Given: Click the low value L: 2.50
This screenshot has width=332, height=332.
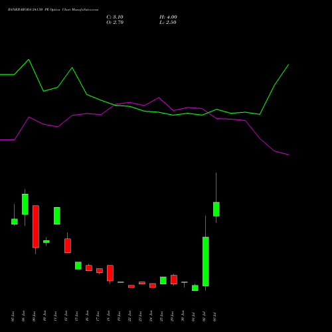Looking at the screenshot, I should [x=168, y=23].
